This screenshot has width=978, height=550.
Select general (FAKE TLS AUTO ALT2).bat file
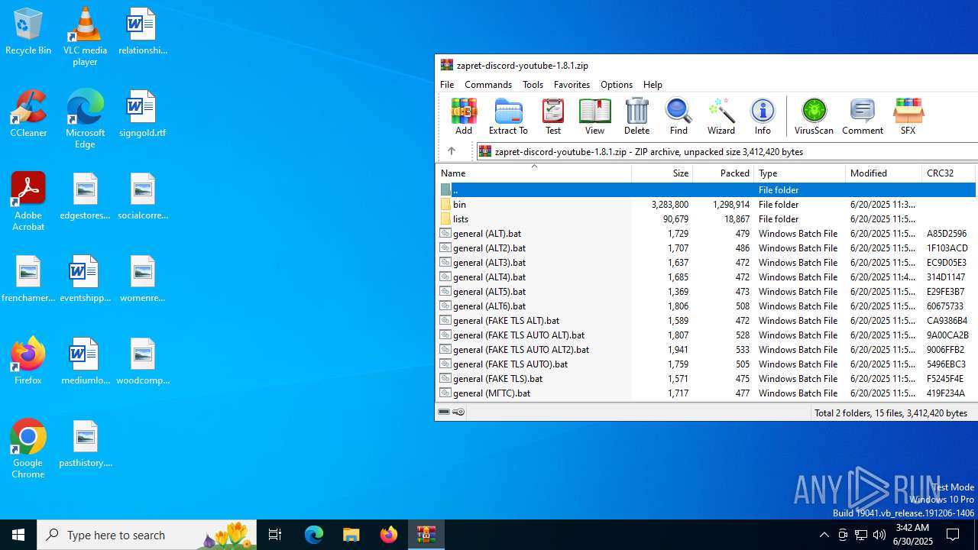[706, 350]
